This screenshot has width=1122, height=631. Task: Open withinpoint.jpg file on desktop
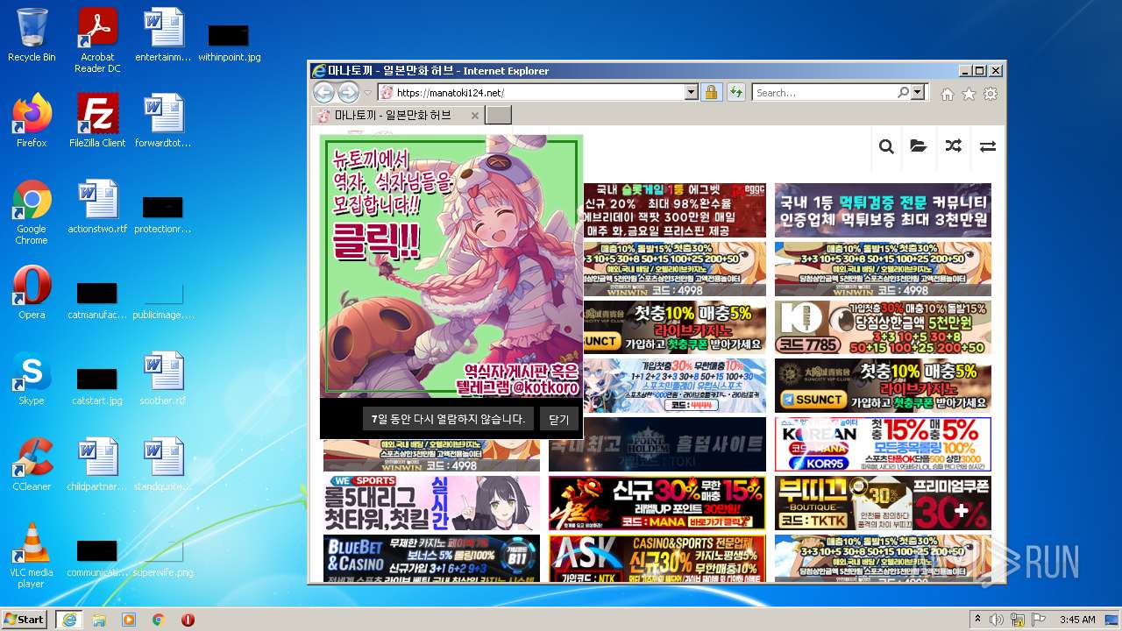click(229, 40)
